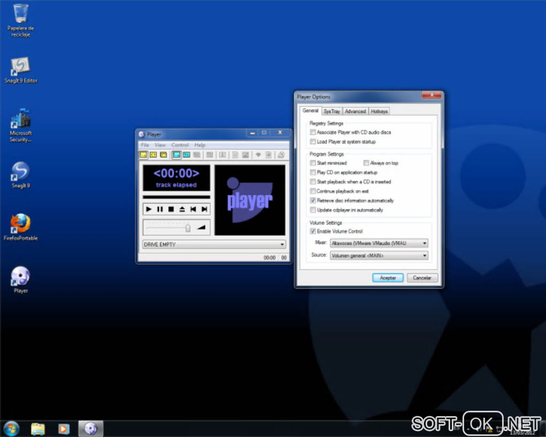Select the Player desktop shortcut
Image resolution: width=546 pixels, height=437 pixels.
coord(20,280)
